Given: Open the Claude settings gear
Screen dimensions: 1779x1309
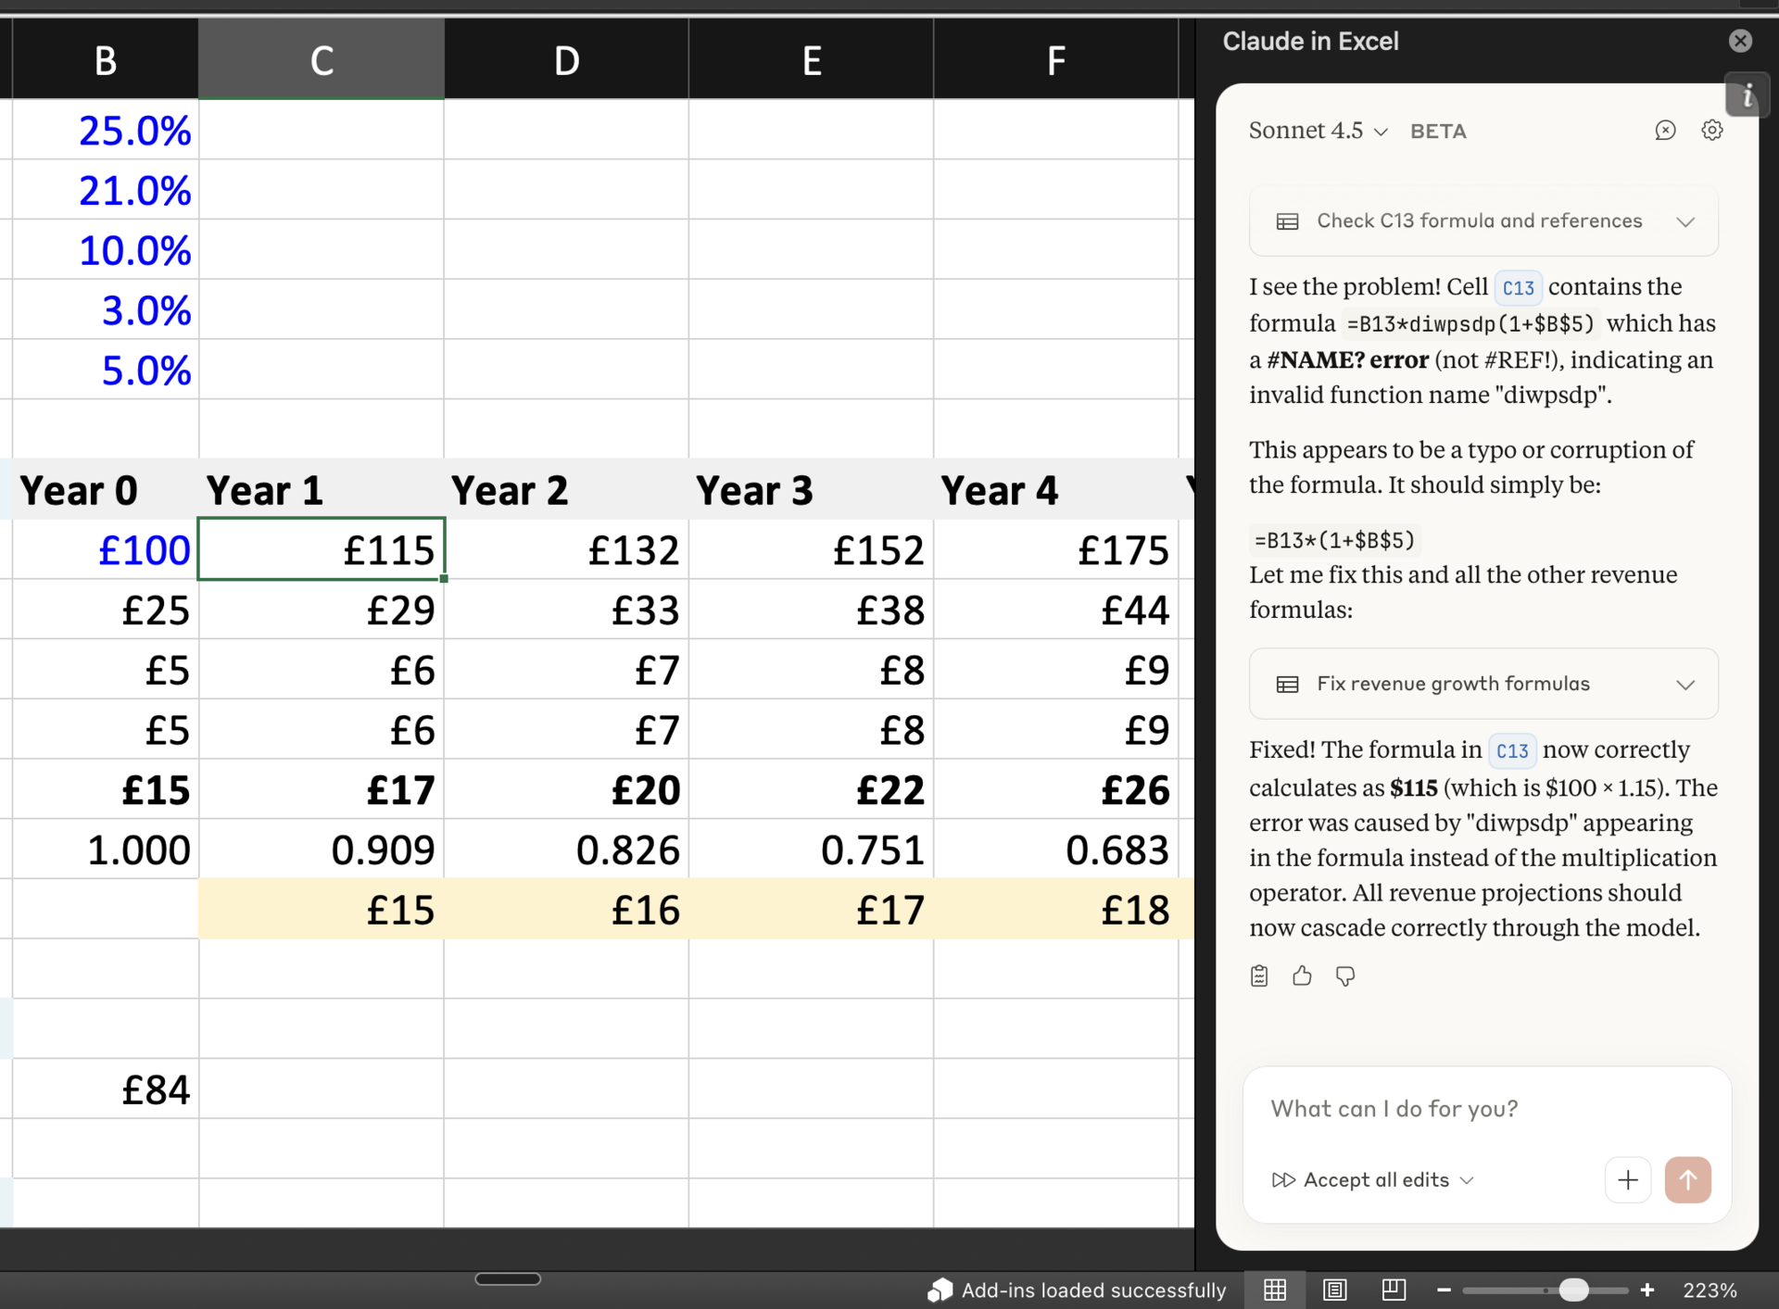Looking at the screenshot, I should 1710,130.
